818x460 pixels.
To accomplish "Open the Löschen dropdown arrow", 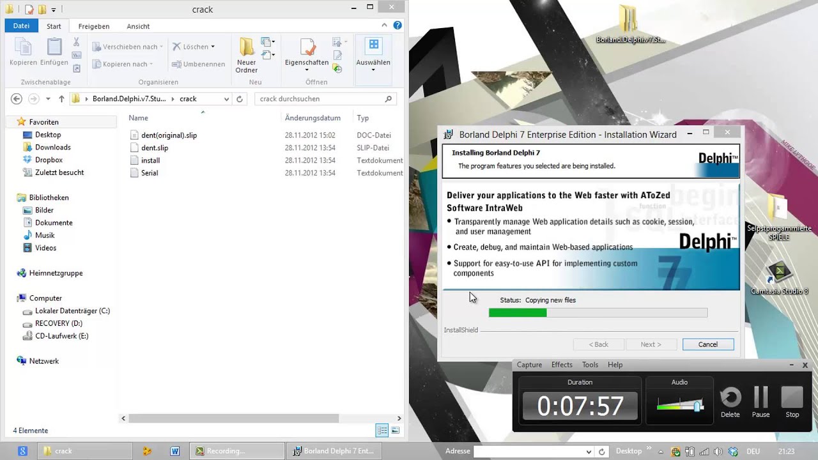I will [x=213, y=47].
